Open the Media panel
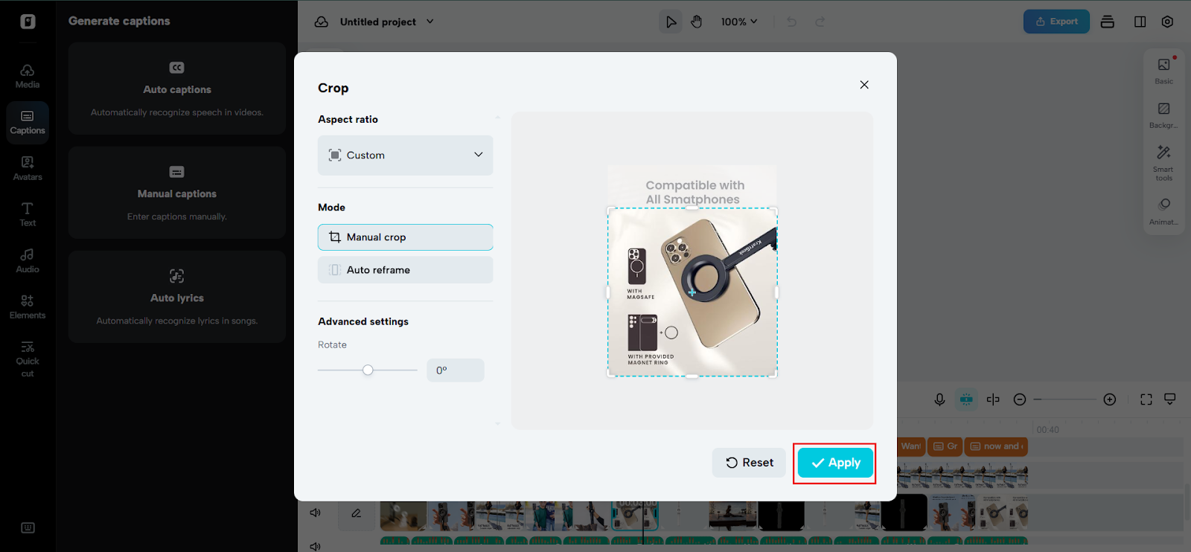This screenshot has height=552, width=1191. click(28, 76)
